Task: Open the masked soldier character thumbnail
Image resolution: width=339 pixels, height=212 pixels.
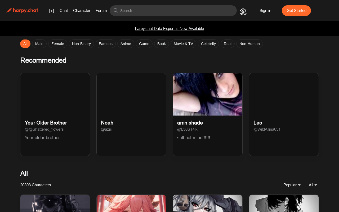Action: pyautogui.click(x=55, y=204)
